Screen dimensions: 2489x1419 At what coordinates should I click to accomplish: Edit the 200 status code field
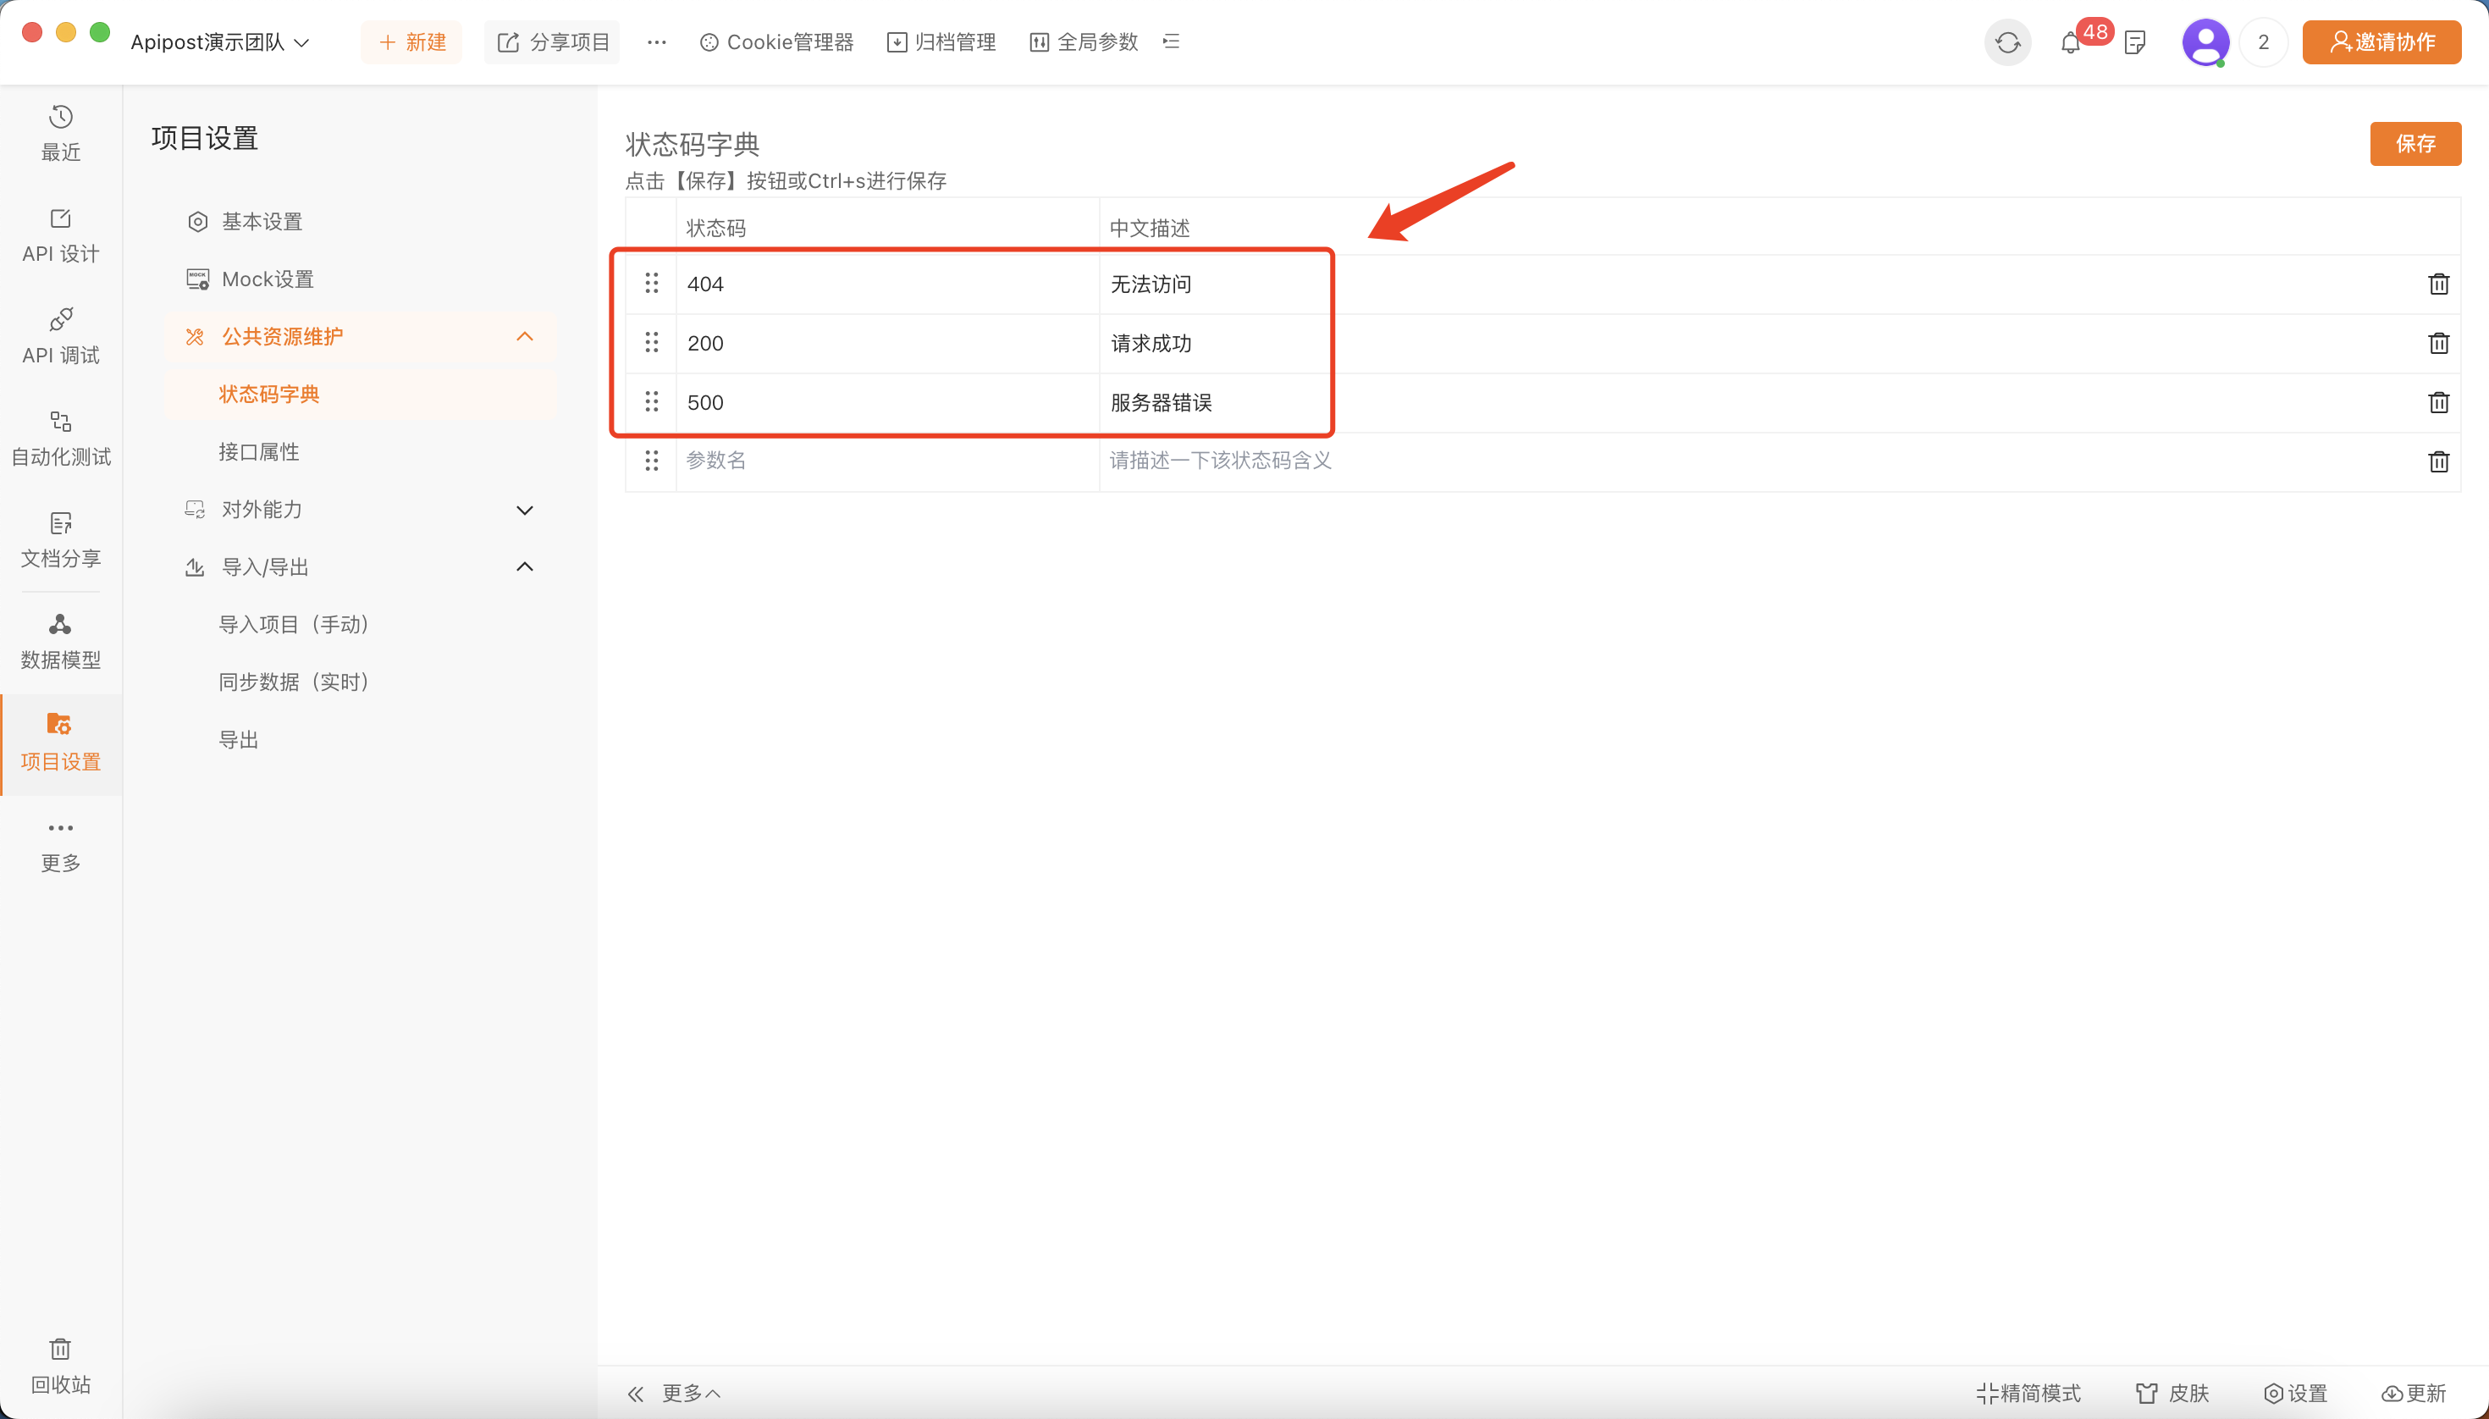click(x=888, y=343)
